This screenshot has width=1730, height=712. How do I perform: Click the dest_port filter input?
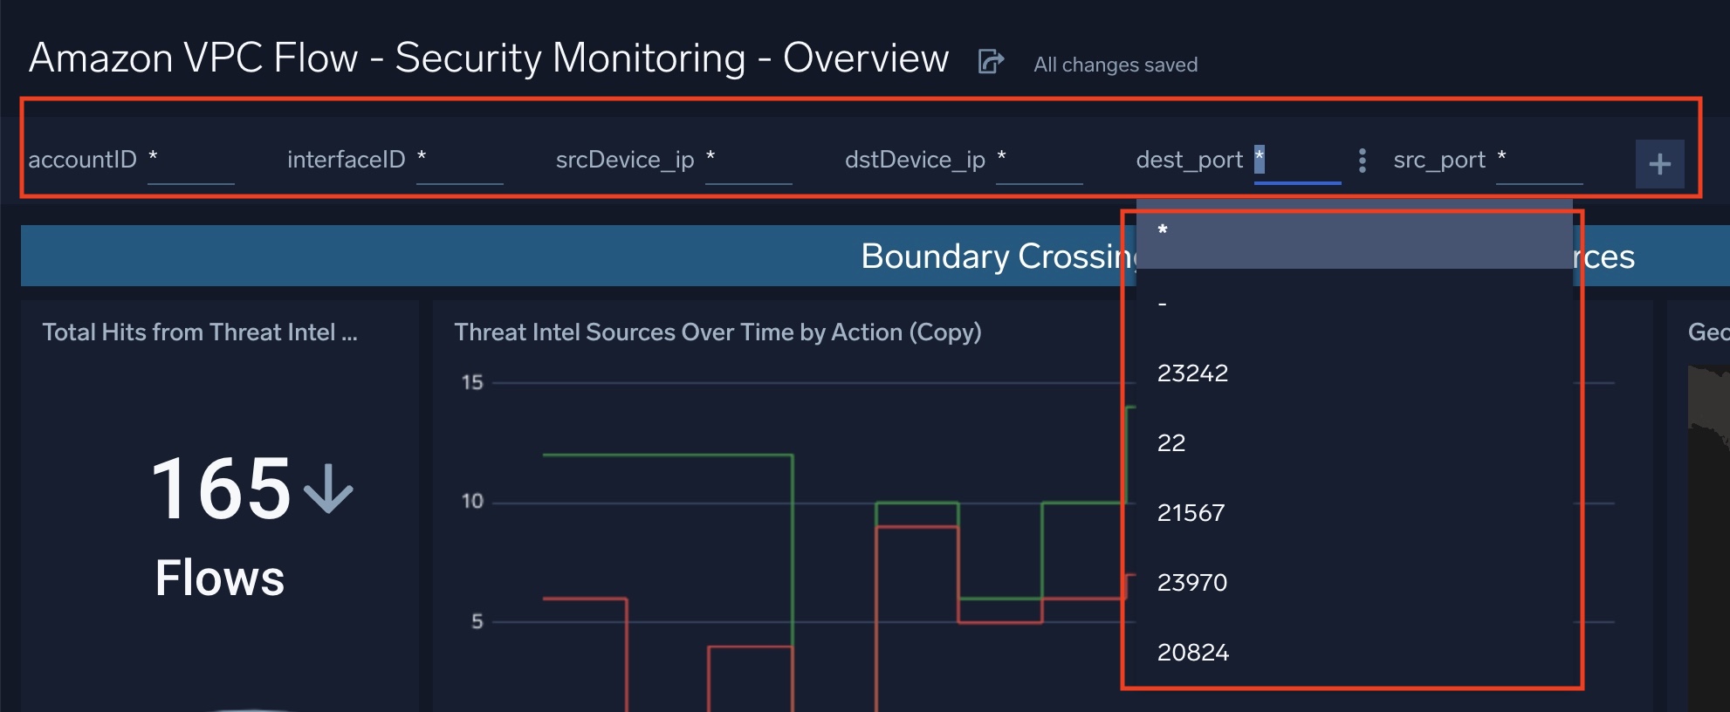coord(1297,161)
